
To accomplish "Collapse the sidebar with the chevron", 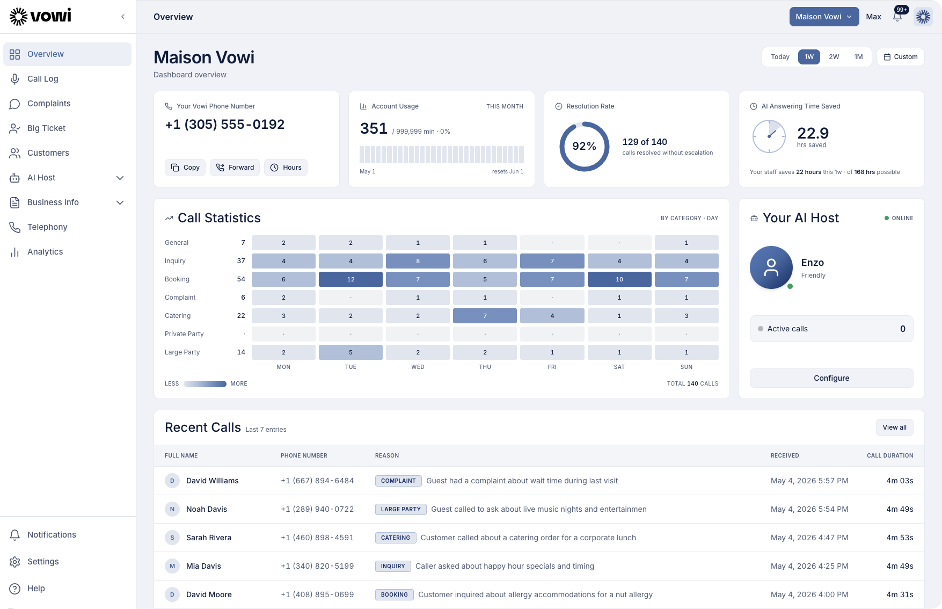I will (x=123, y=17).
